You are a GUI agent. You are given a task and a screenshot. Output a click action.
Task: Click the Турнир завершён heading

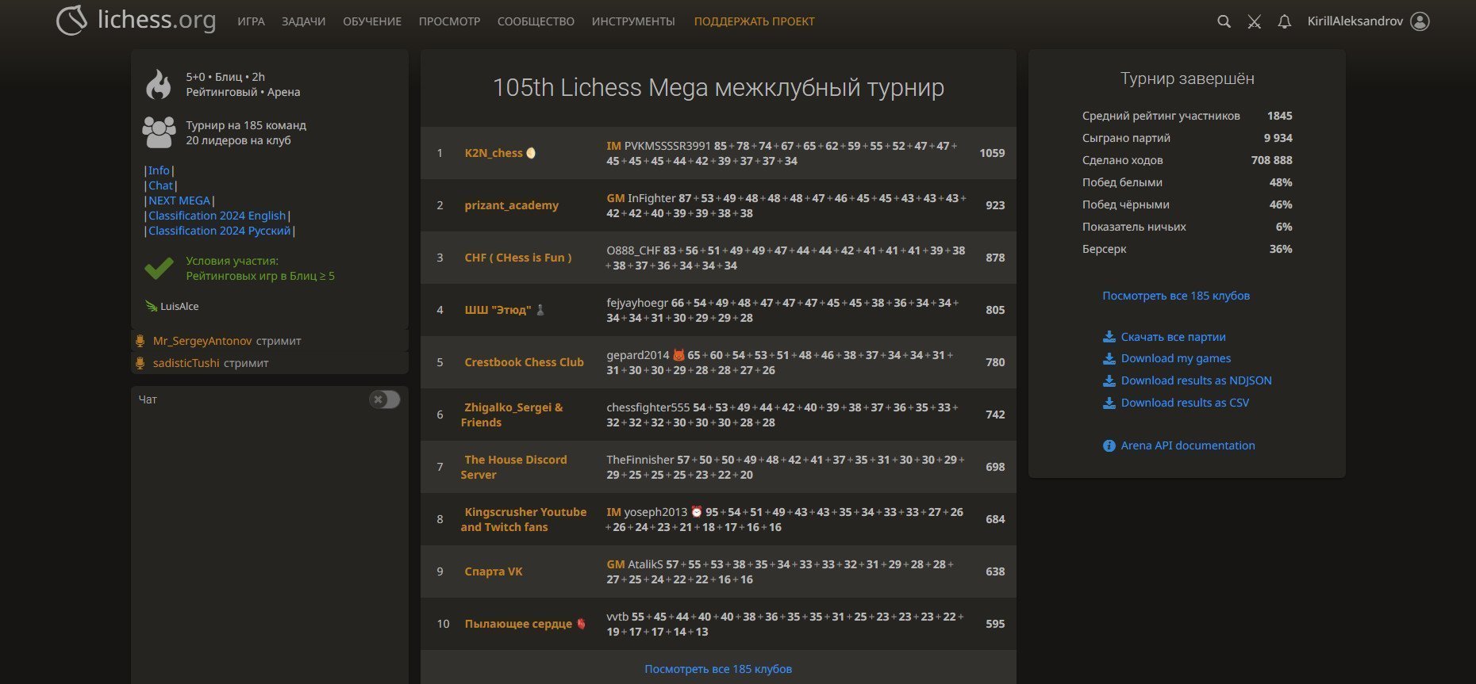(1187, 78)
